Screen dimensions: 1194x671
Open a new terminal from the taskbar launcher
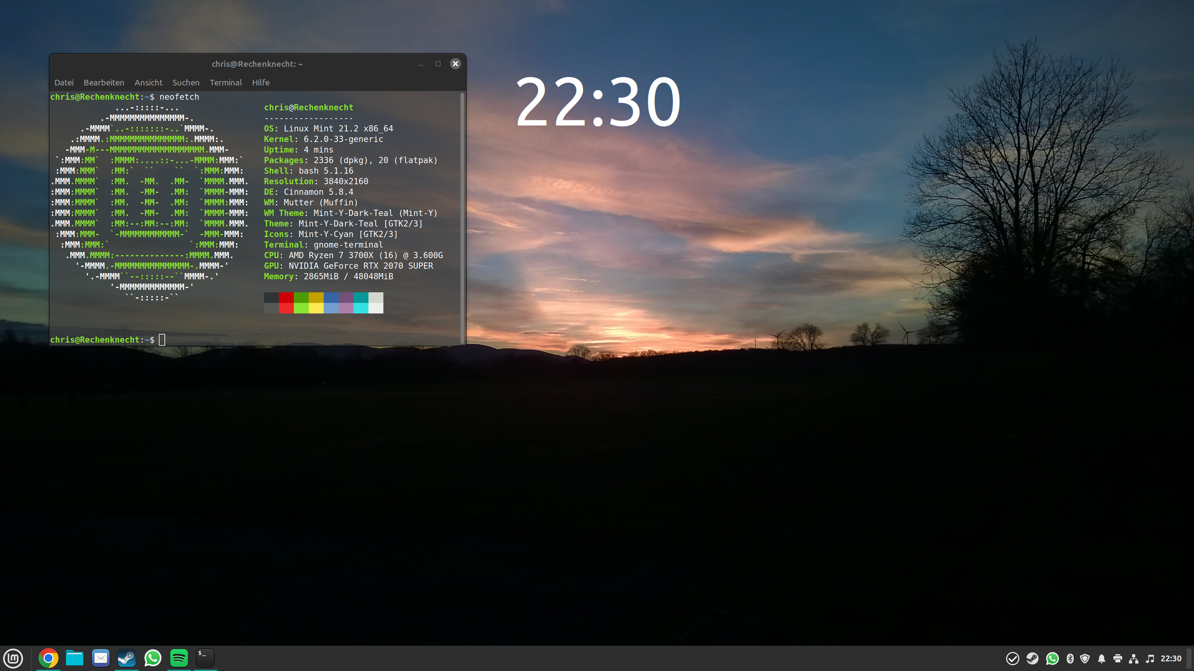[x=204, y=658]
